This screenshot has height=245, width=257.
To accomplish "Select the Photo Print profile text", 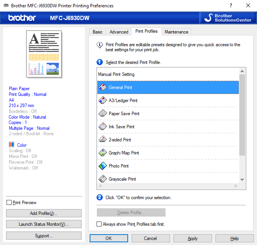I will 118,166.
